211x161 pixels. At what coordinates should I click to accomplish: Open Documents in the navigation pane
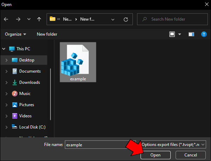[30, 71]
